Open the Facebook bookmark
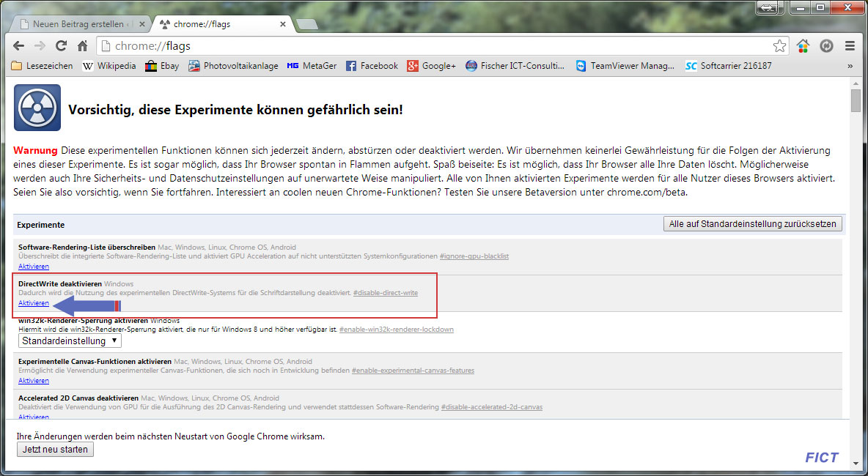 coord(372,66)
